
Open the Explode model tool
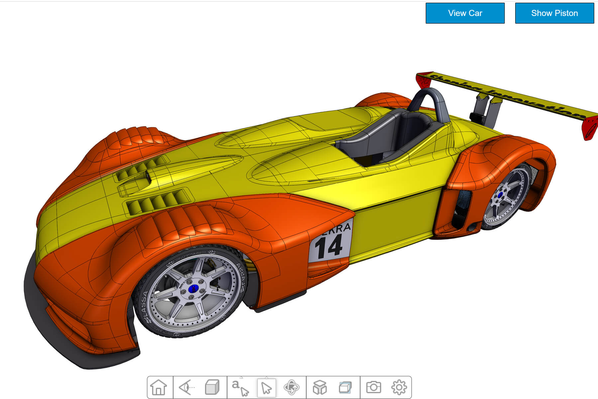(x=320, y=387)
